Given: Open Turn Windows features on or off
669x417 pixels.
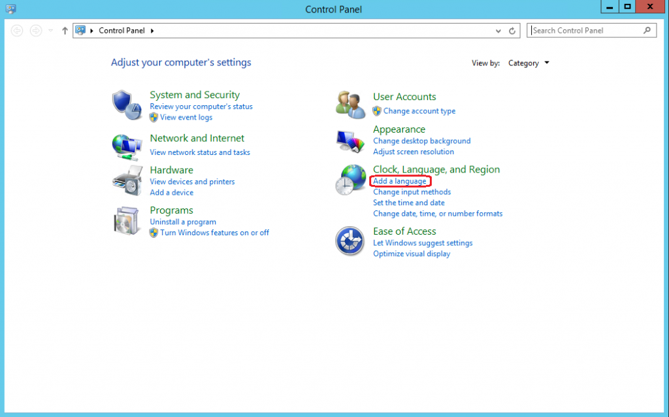Looking at the screenshot, I should 214,233.
